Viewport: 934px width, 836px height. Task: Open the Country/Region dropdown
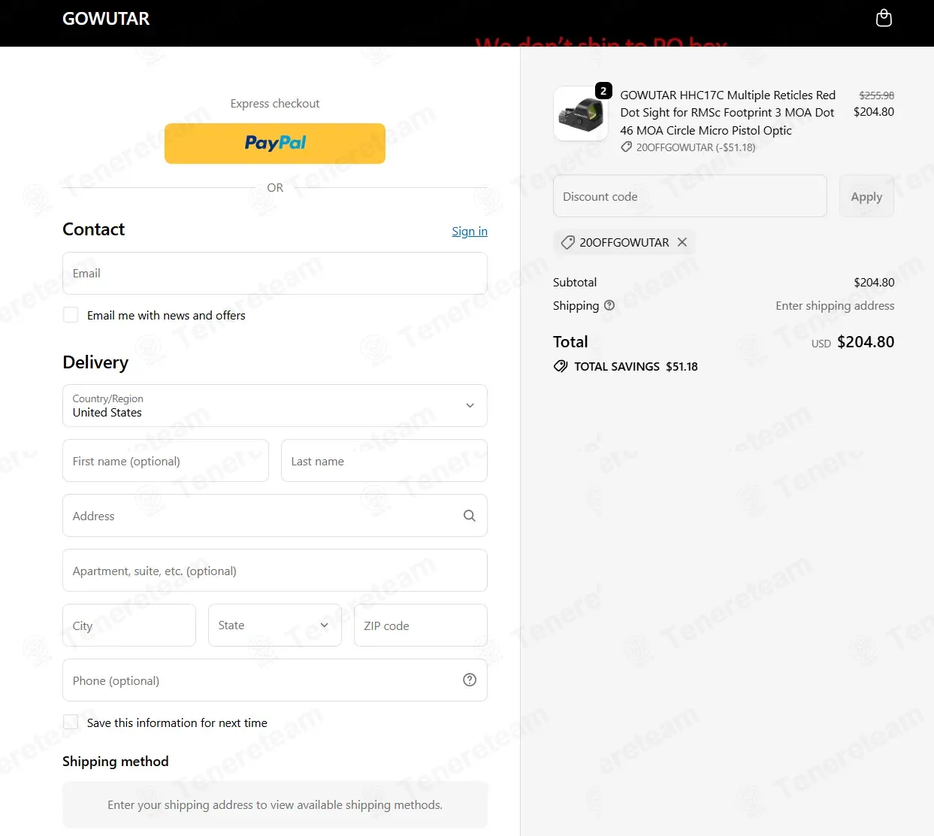275,406
